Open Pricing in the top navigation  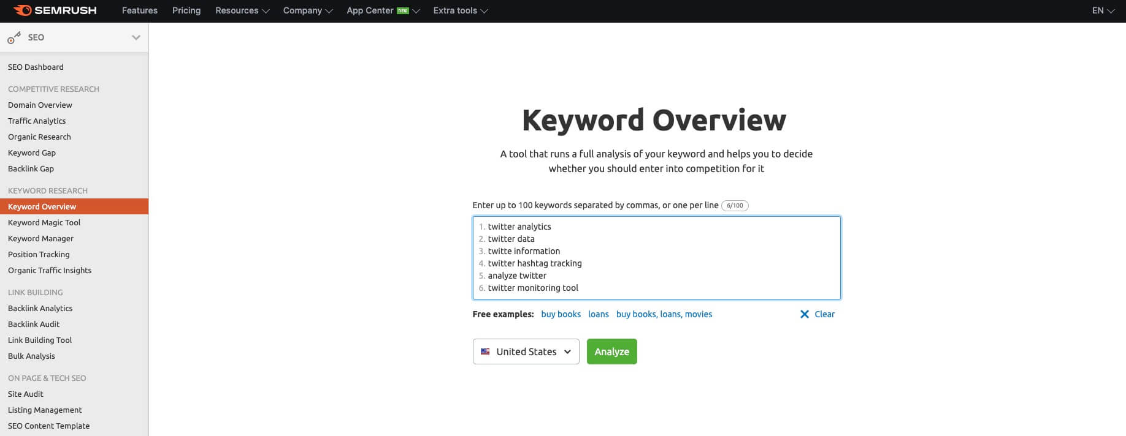pyautogui.click(x=186, y=10)
